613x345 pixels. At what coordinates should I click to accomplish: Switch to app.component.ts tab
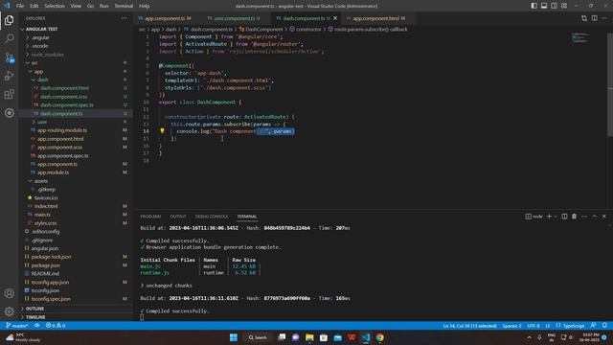click(x=168, y=18)
